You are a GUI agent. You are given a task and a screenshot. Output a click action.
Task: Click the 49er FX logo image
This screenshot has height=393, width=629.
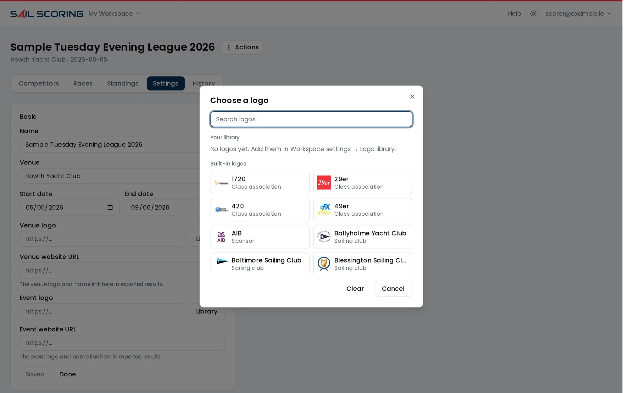click(x=324, y=210)
